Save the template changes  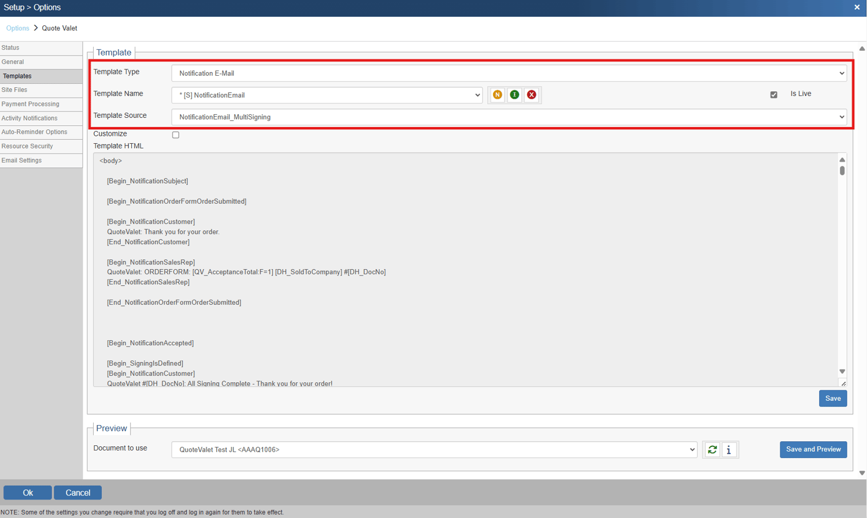click(832, 398)
